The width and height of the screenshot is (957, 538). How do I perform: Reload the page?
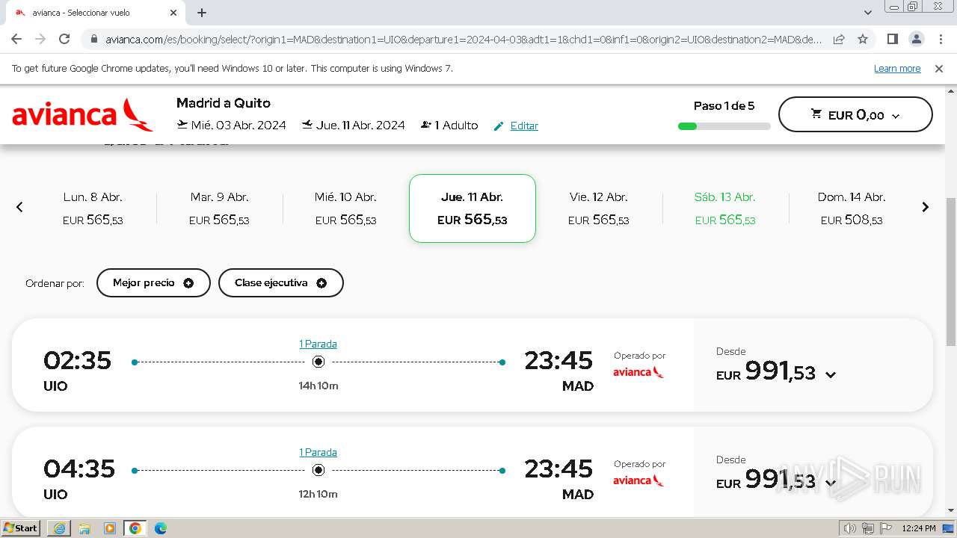pos(64,39)
